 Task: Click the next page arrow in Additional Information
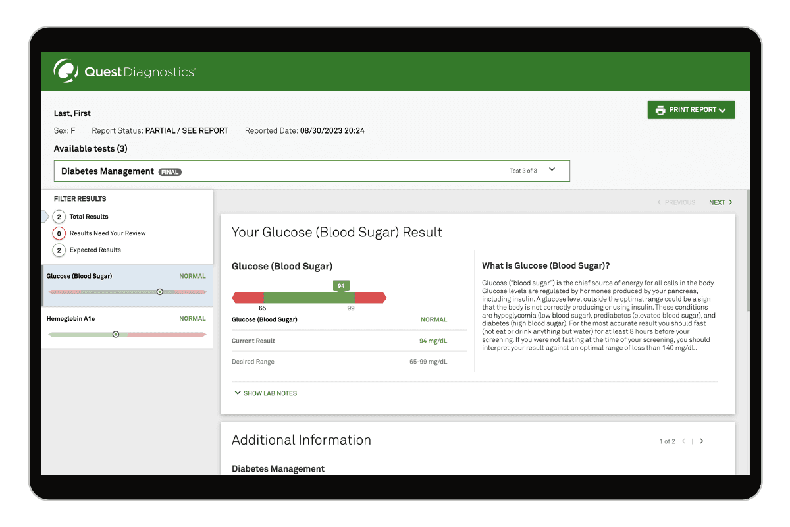(x=702, y=441)
